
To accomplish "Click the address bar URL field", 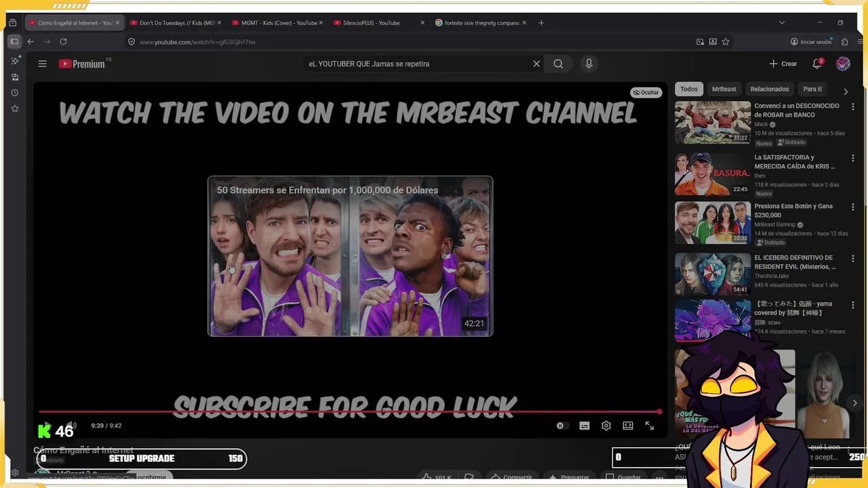I will tap(407, 41).
